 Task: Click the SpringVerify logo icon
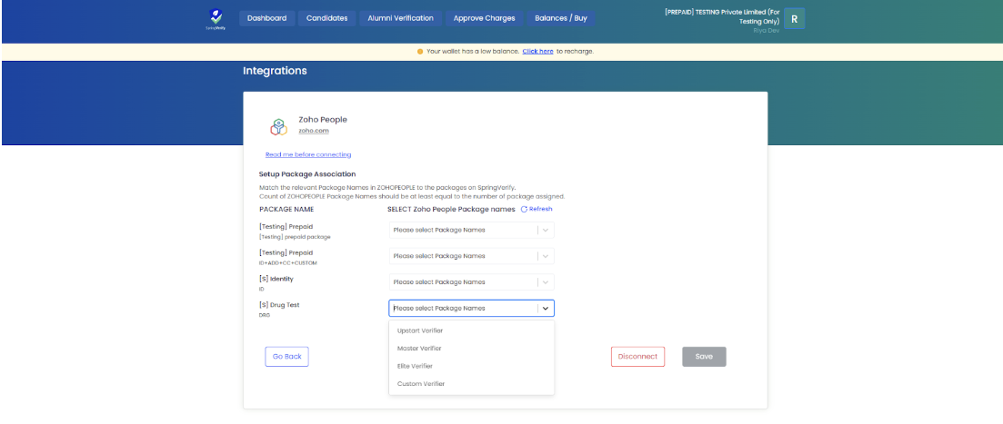(x=215, y=17)
